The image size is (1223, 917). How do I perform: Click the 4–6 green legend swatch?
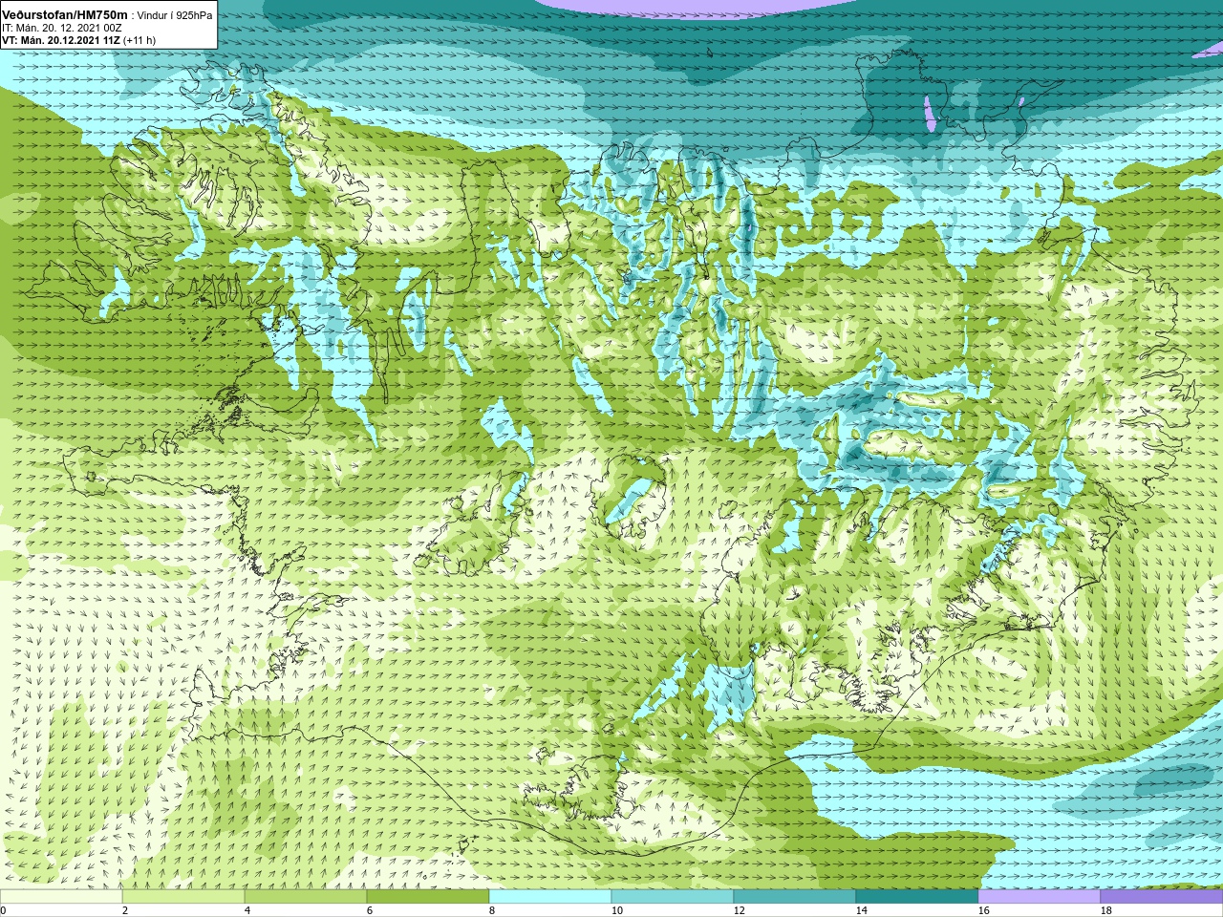point(306,898)
